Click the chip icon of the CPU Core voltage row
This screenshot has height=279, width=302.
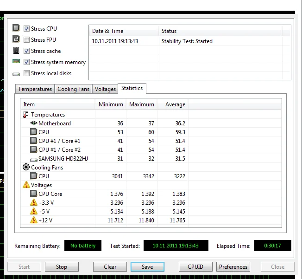(x=33, y=194)
